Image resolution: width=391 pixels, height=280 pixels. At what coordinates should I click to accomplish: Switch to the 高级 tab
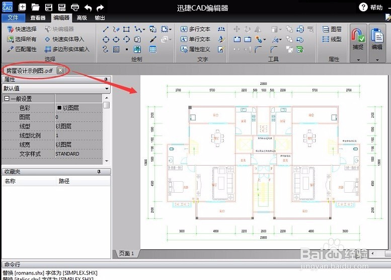[x=82, y=18]
